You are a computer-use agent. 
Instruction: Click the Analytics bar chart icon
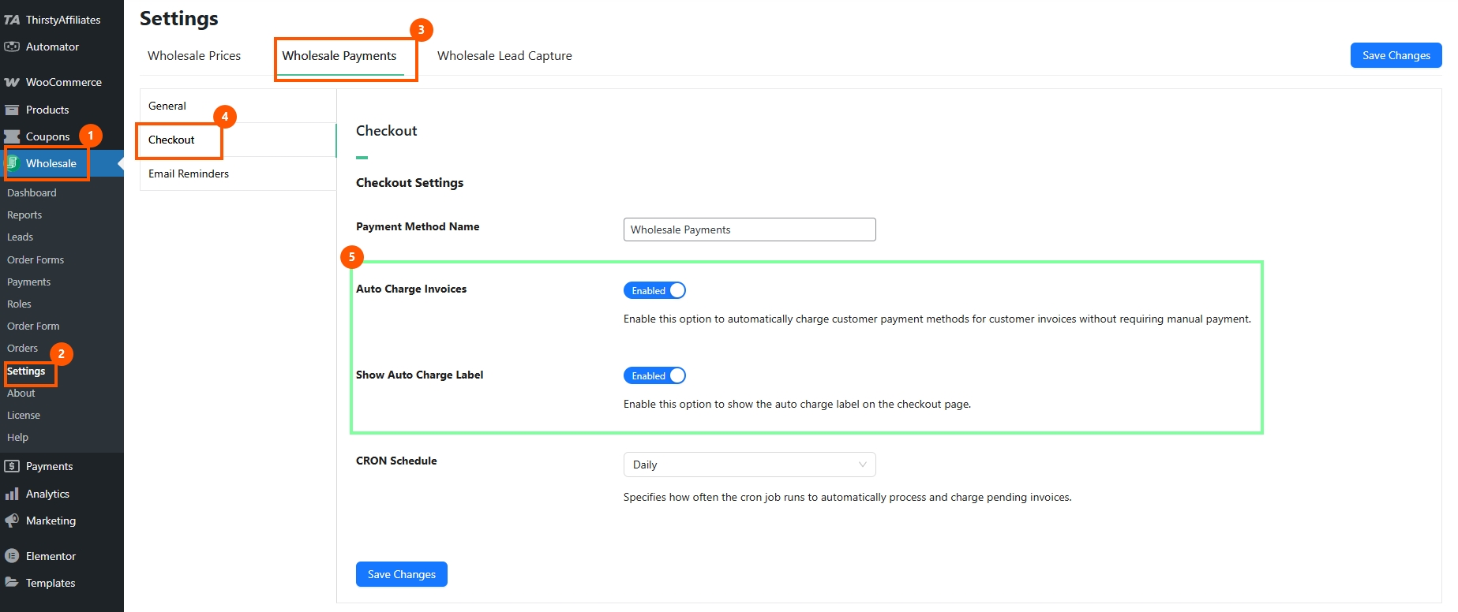tap(12, 494)
